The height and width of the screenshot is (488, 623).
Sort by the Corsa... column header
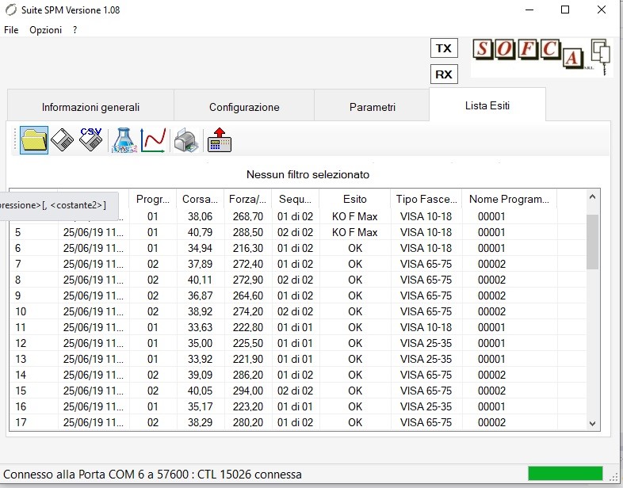coord(201,199)
